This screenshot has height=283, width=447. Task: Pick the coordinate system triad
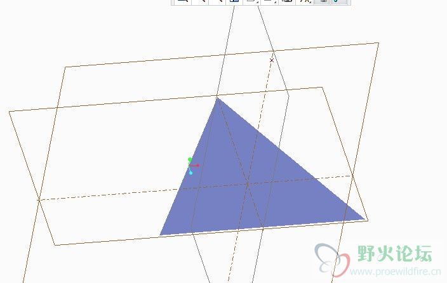tap(193, 166)
